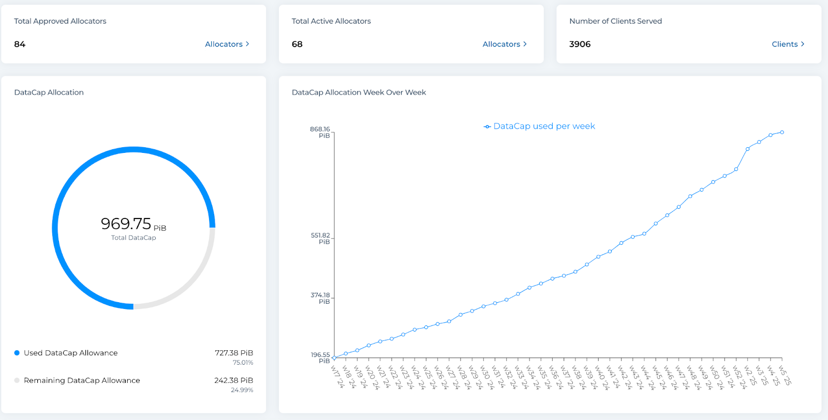Click the last data point at W5 '25
This screenshot has width=828, height=420.
pyautogui.click(x=782, y=132)
